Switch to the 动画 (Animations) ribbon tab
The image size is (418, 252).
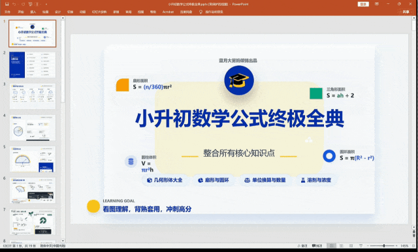83,12
